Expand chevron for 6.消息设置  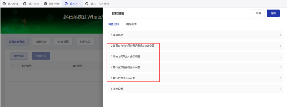[281, 89]
